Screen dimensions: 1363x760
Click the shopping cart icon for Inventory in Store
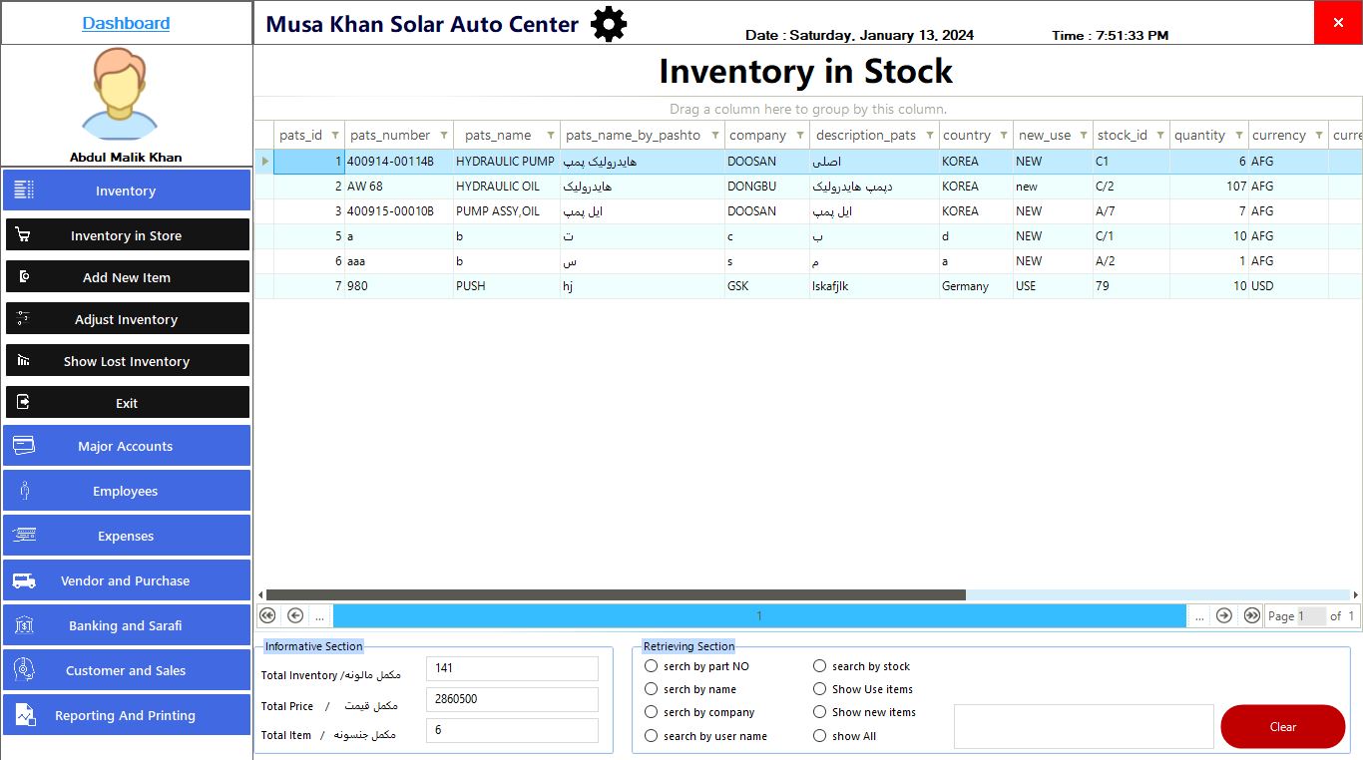pos(23,235)
